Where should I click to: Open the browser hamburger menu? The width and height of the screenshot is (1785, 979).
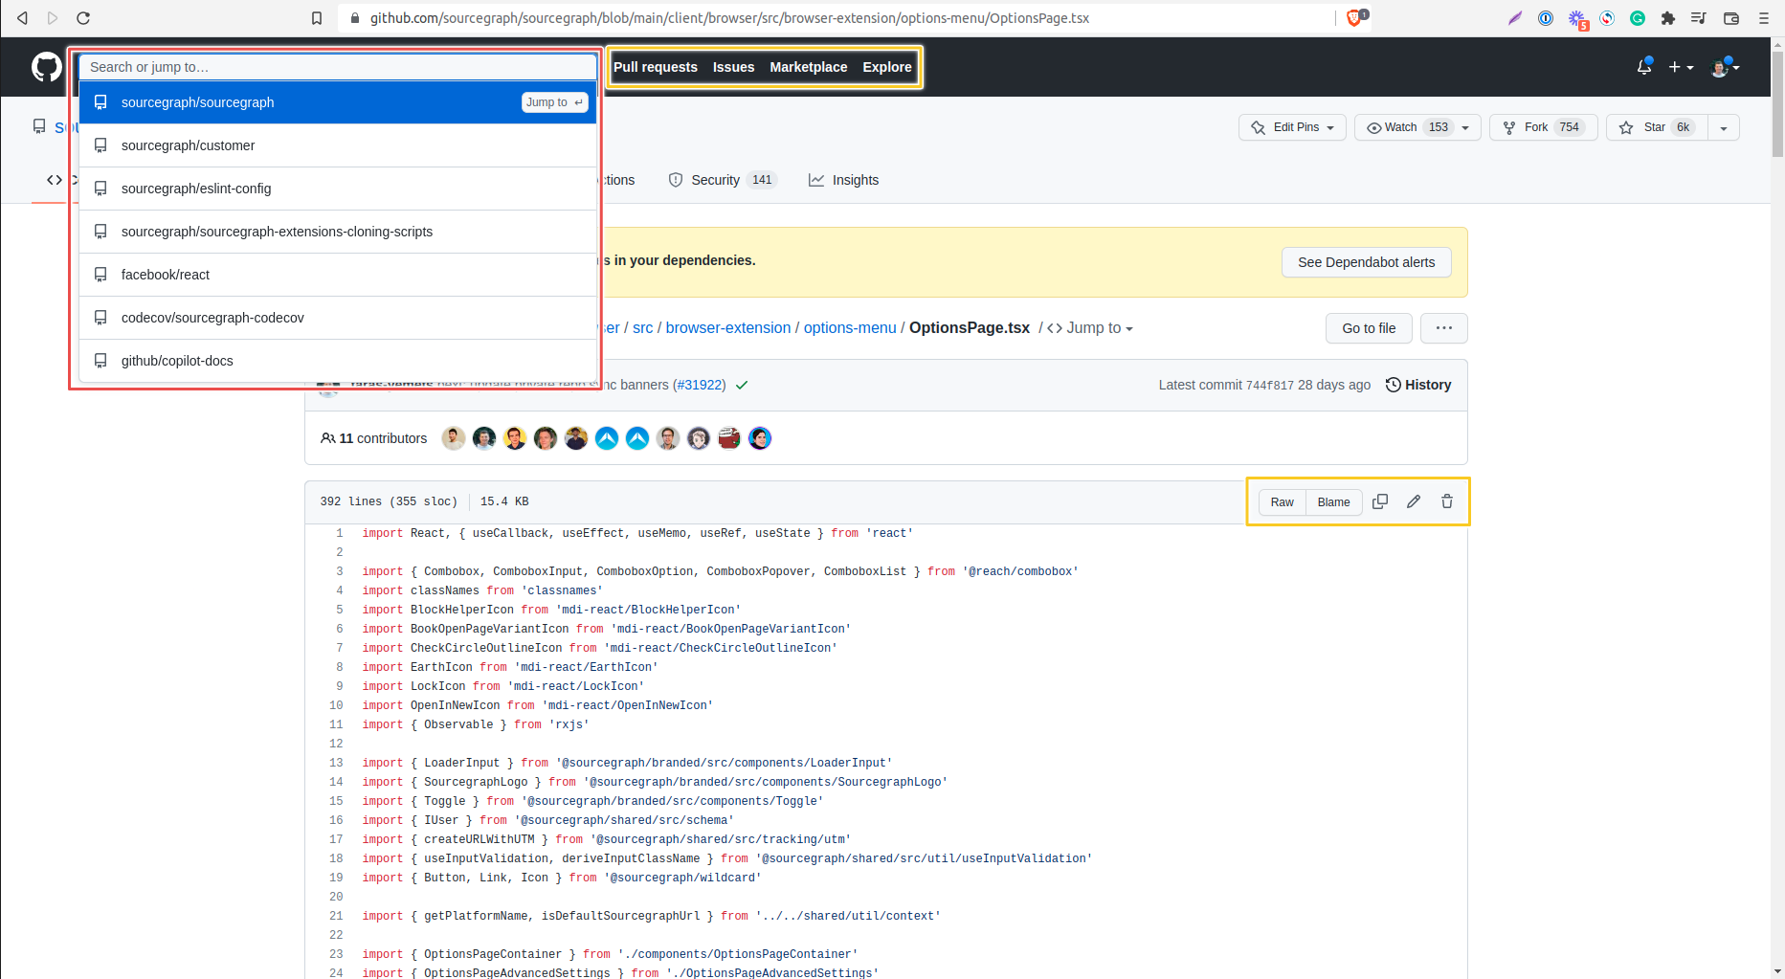[1764, 18]
